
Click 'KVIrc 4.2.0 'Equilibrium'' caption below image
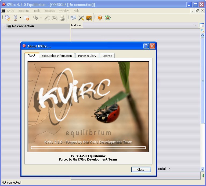click(x=88, y=156)
